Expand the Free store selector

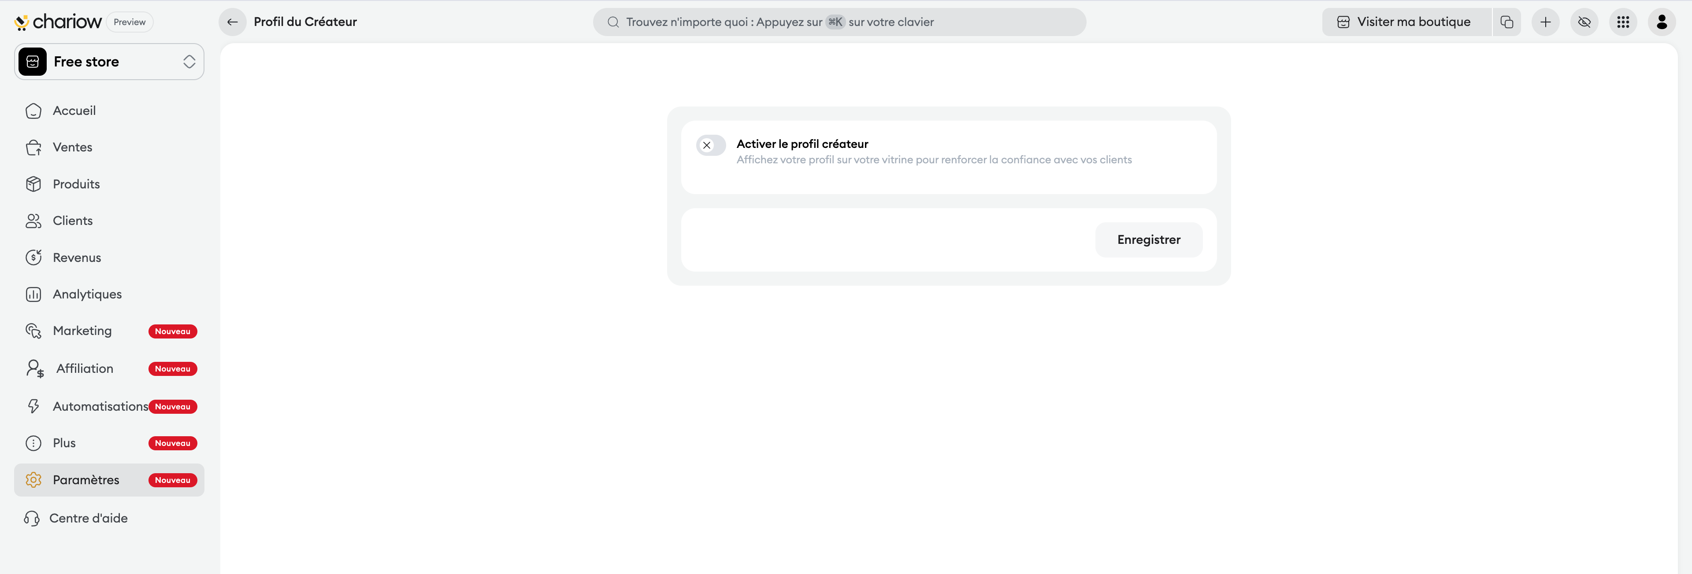(109, 62)
